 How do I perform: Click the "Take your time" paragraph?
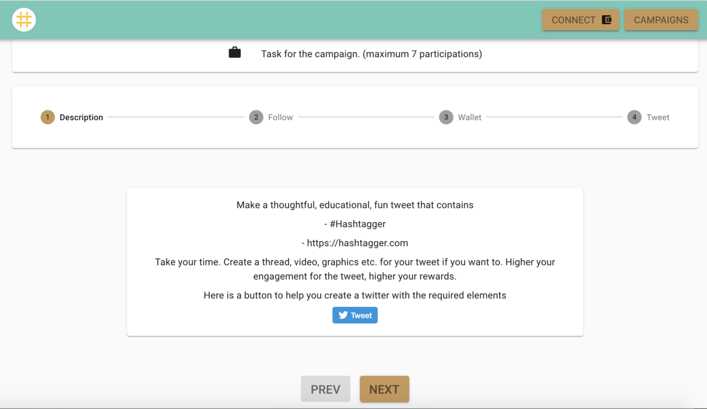[355, 269]
